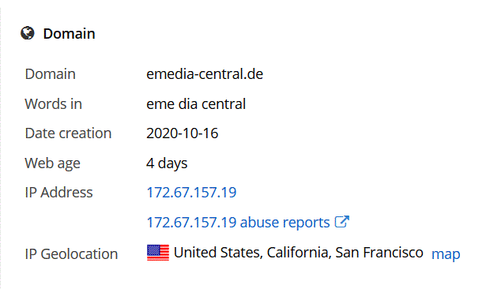
Task: Click the external link icon after abuse reports
Action: pos(341,222)
